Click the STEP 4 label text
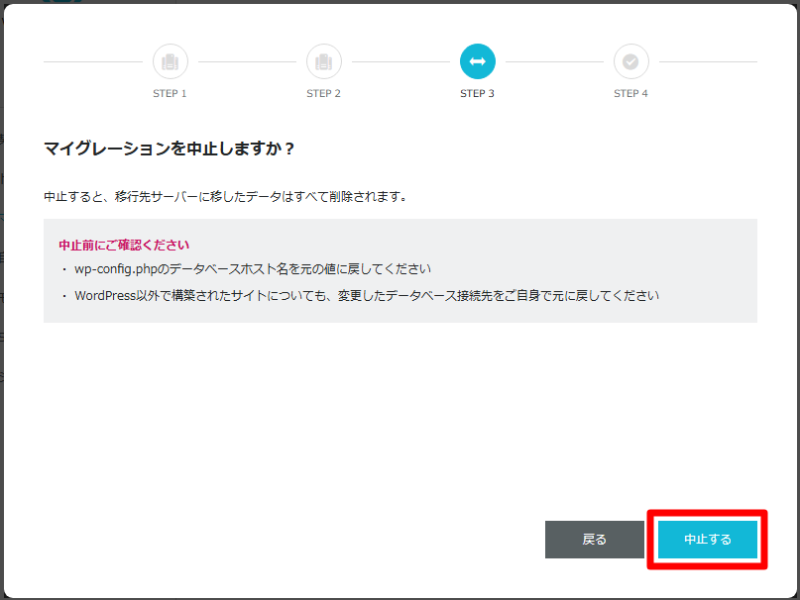Viewport: 800px width, 600px height. 631,92
